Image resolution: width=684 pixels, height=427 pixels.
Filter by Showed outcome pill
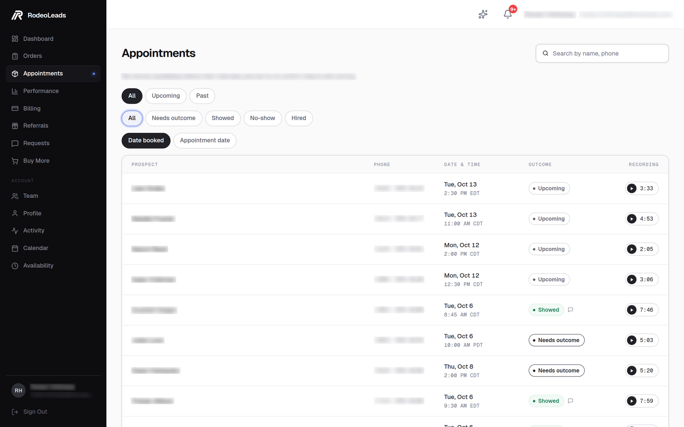(223, 118)
